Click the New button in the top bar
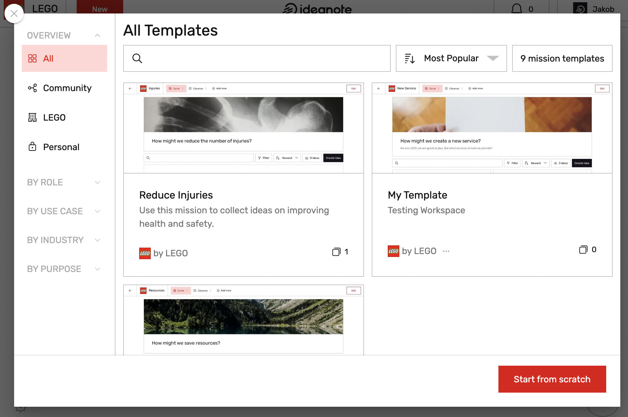This screenshot has height=417, width=628. 100,7
